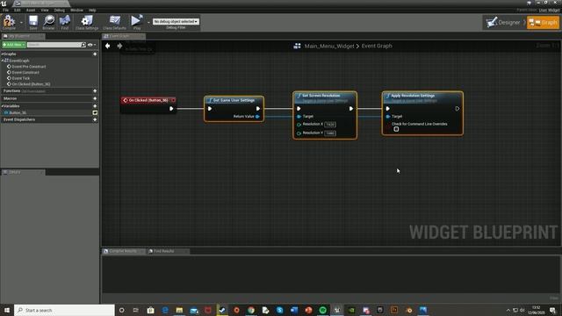The height and width of the screenshot is (316, 562).
Task: Click the Unreal Engine logo in title bar
Action: pos(4,3)
